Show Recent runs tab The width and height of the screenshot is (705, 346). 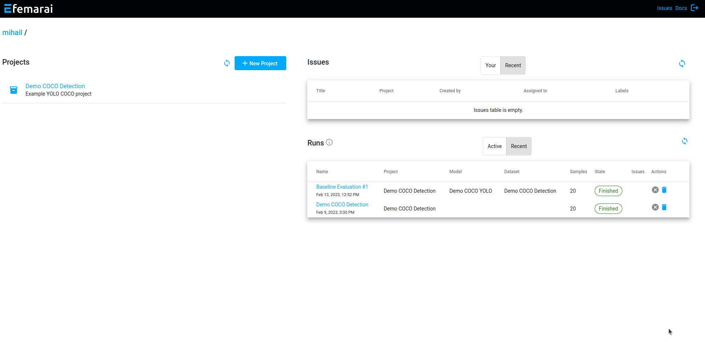(519, 146)
